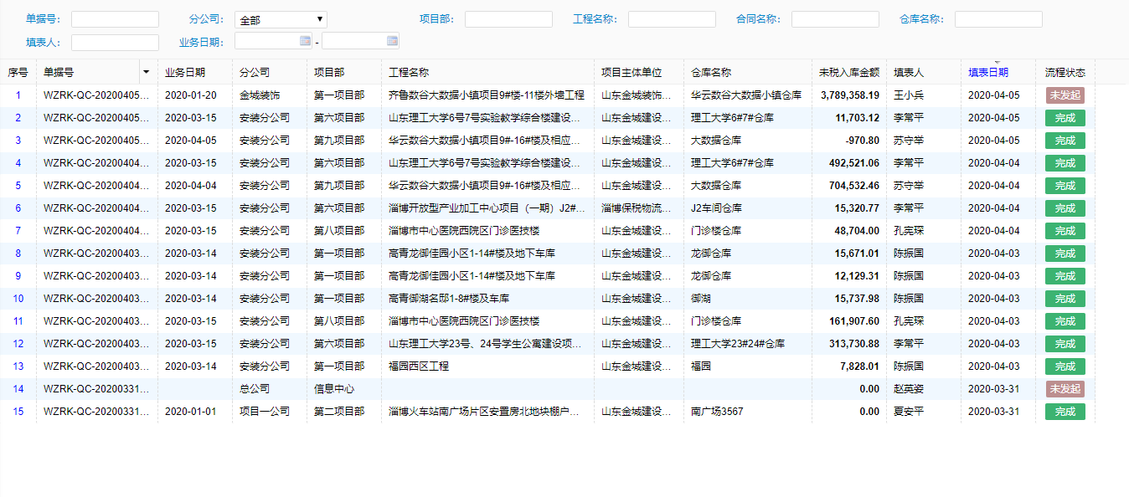This screenshot has width=1129, height=497.
Task: Click the 福园西区工程 project name cell
Action: (x=419, y=366)
